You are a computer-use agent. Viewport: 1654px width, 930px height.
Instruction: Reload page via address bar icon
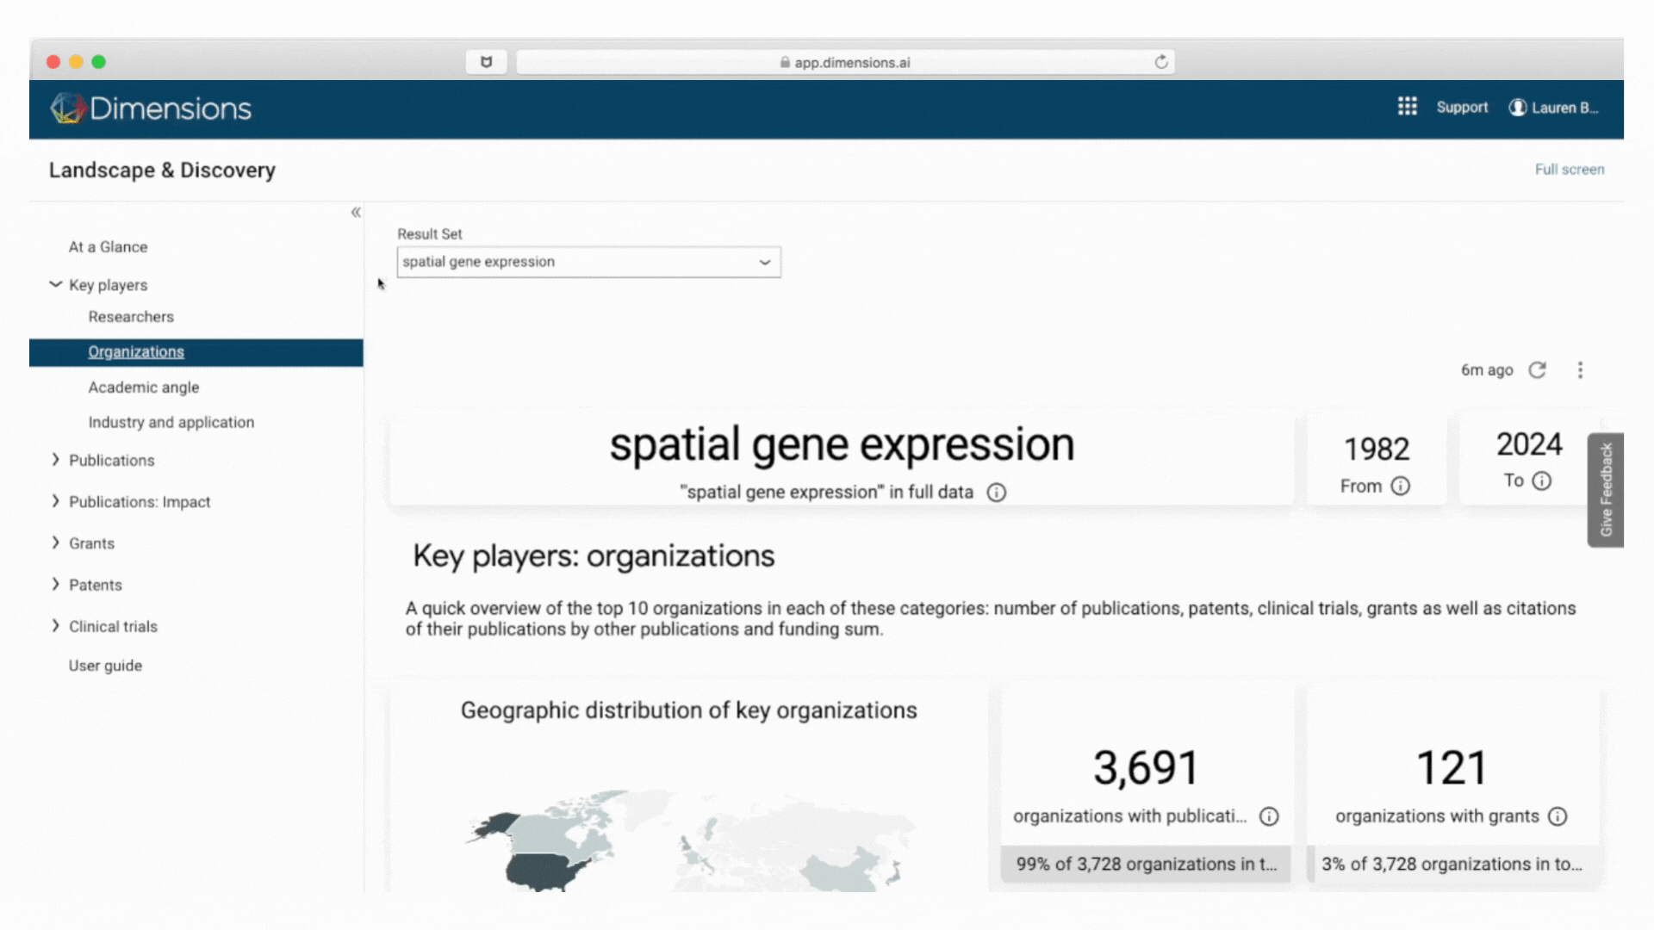click(x=1161, y=62)
